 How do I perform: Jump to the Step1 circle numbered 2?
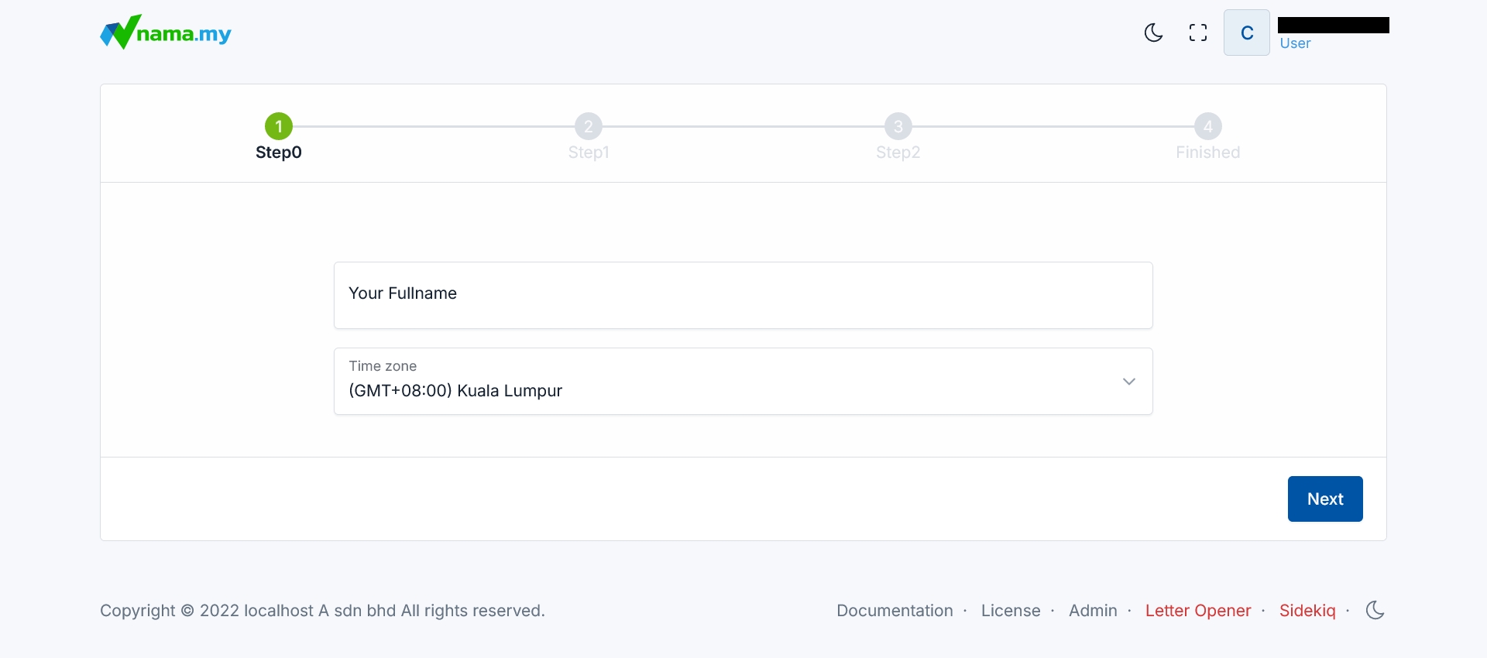(x=589, y=126)
